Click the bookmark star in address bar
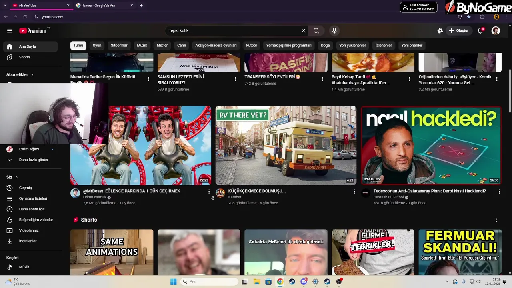This screenshot has width=512, height=288. pyautogui.click(x=469, y=17)
